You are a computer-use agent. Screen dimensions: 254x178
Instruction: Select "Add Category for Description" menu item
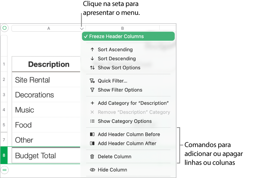(133, 103)
